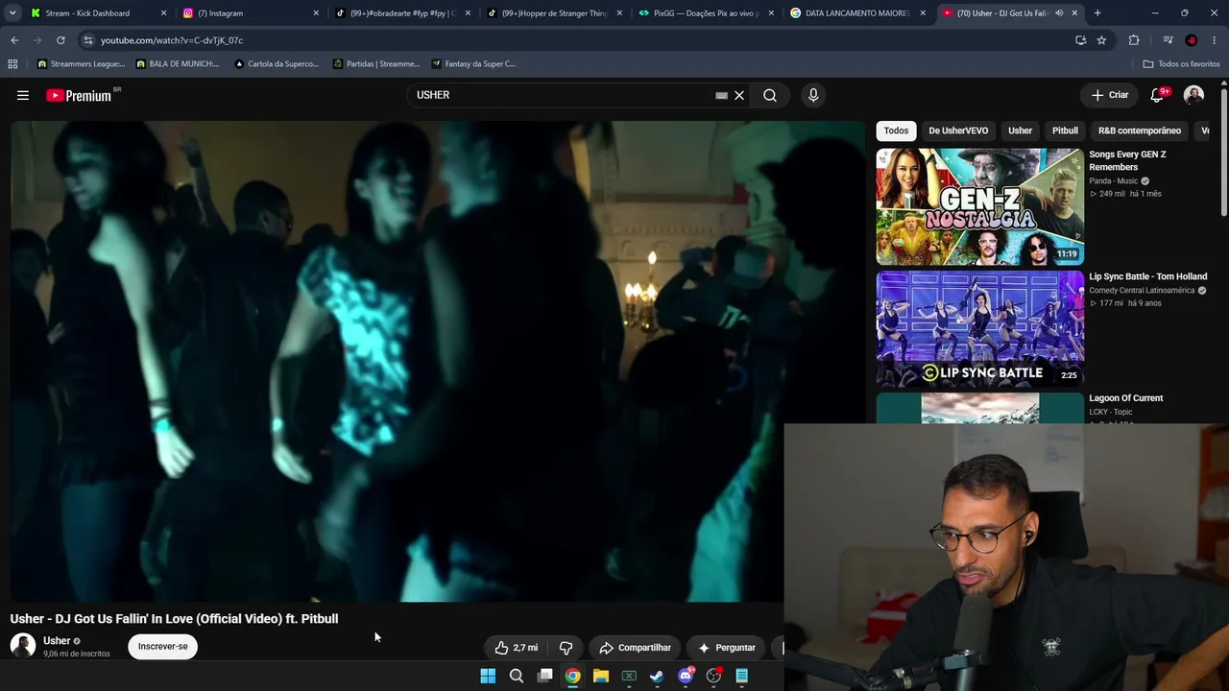1229x691 pixels.
Task: Open the Todos os favoritos folder
Action: click(1181, 64)
